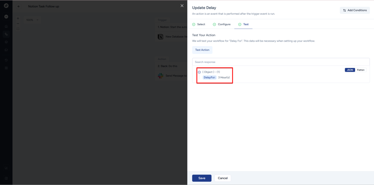Open the layers icon in the sidebar
Viewport: 374px width, 185px height.
pos(6,42)
